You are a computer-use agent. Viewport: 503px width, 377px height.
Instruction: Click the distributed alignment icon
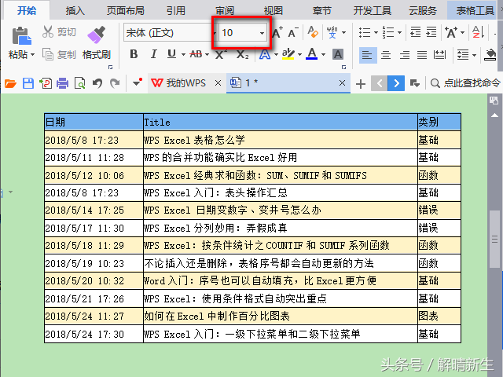pos(439,55)
